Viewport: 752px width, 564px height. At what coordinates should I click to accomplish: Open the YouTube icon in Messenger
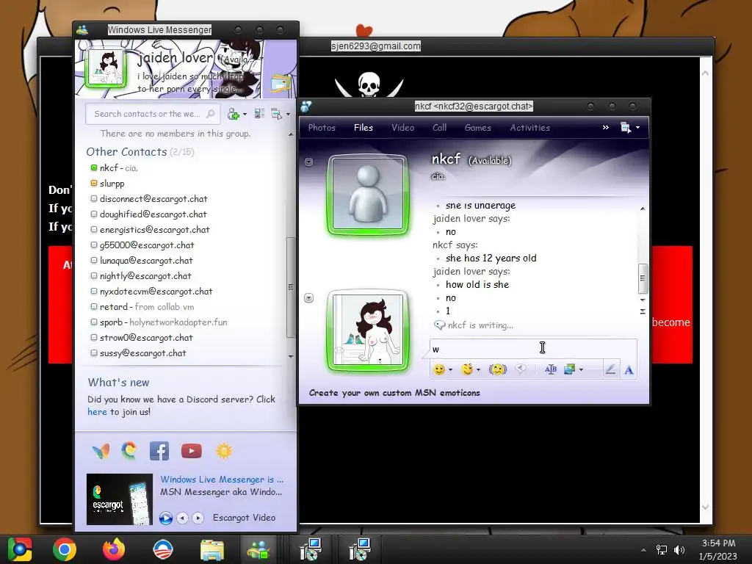pos(192,451)
